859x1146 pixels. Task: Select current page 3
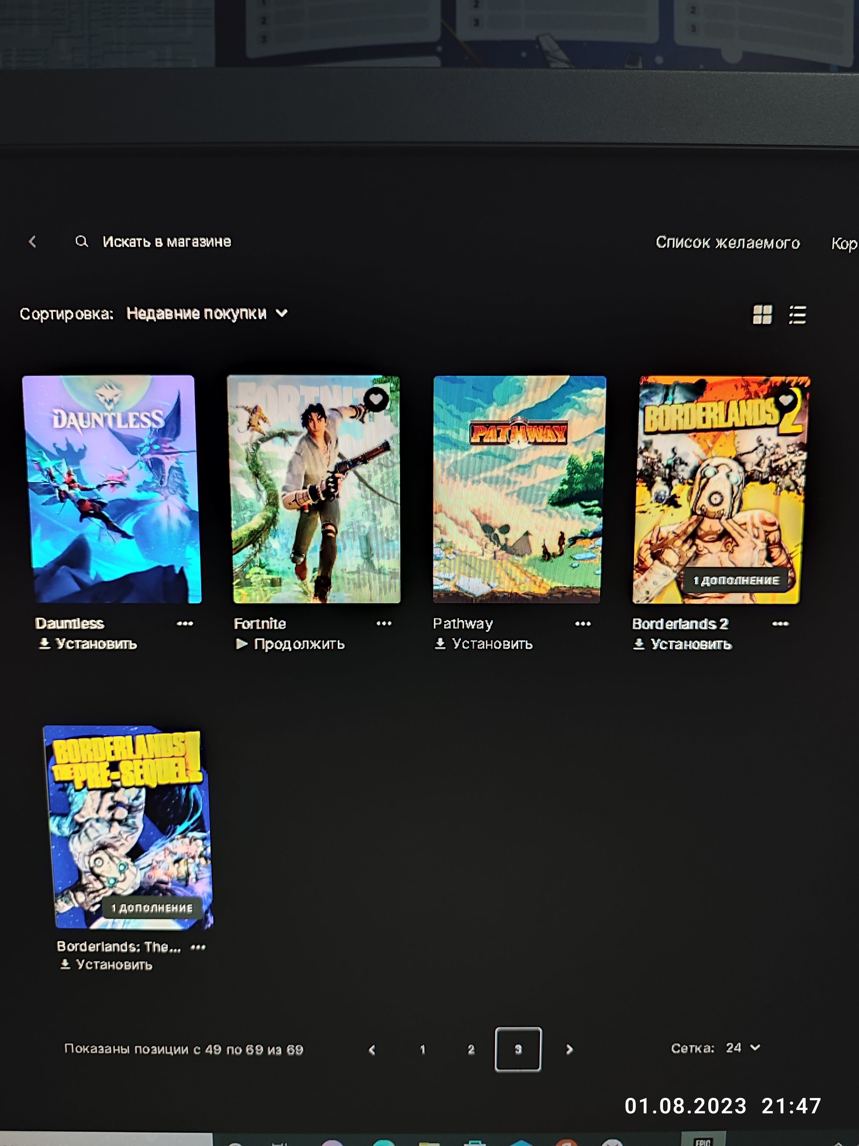point(518,1049)
